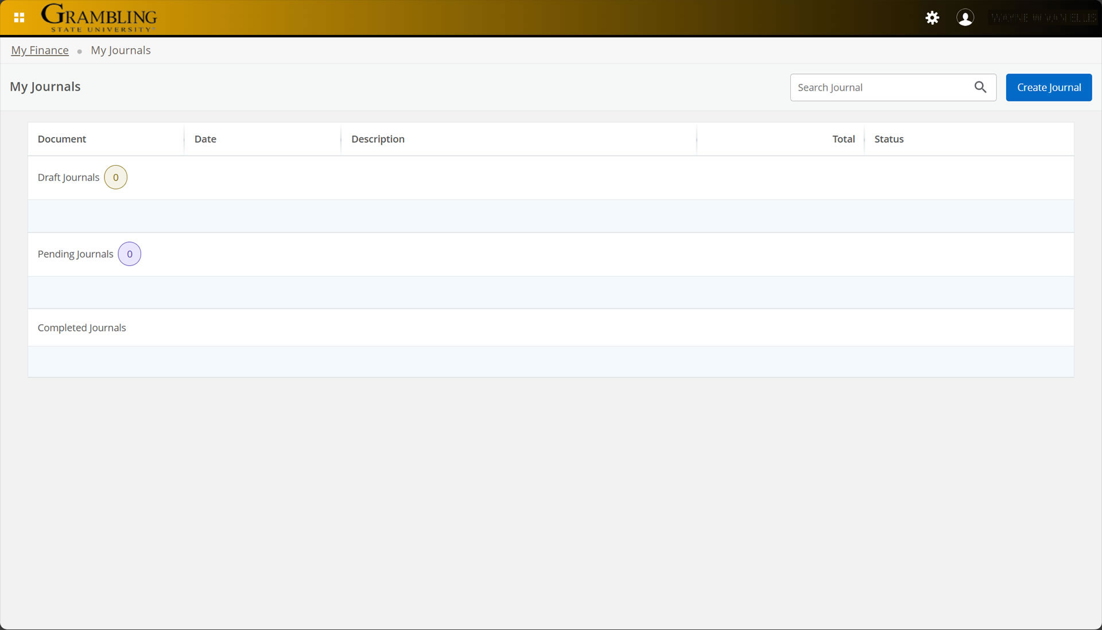Sort by the Date column header

[x=205, y=139]
